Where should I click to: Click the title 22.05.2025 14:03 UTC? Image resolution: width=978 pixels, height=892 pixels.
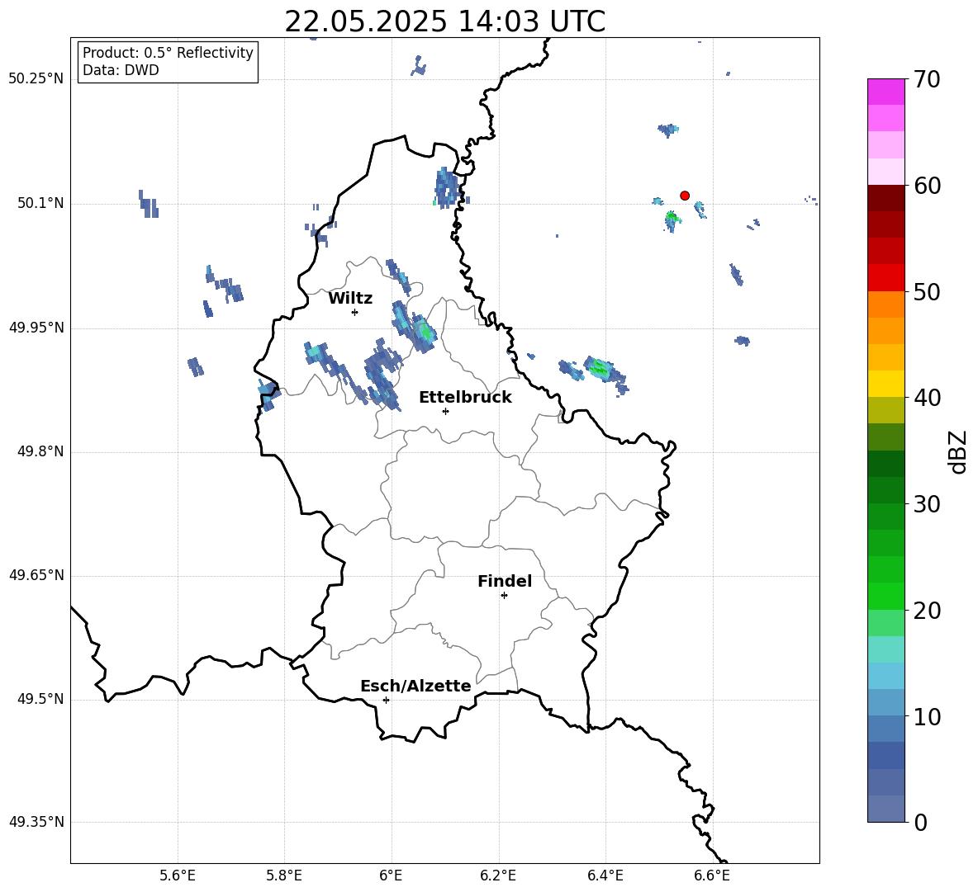tap(444, 21)
